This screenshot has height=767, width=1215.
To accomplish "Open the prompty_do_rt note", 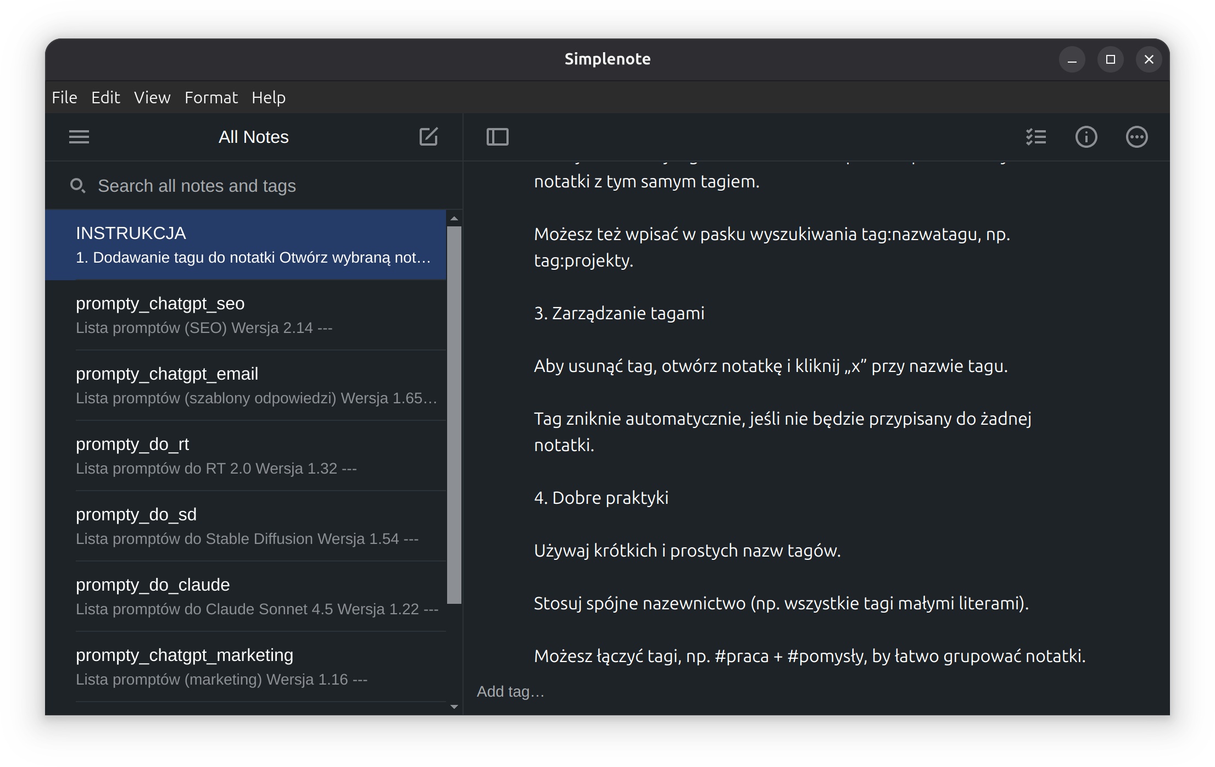I will pyautogui.click(x=246, y=455).
